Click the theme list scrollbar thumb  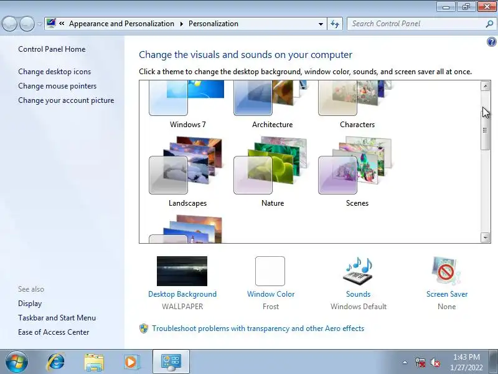(486, 130)
